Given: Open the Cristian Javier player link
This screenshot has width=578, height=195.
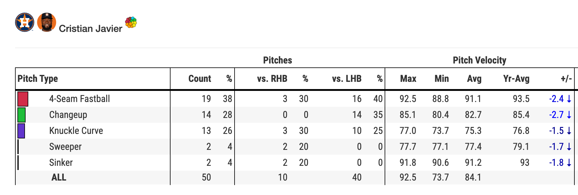Looking at the screenshot, I should [x=90, y=29].
